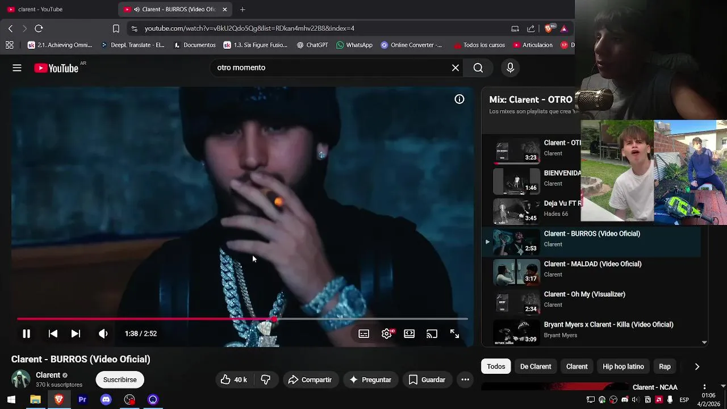Go back in browser history
This screenshot has width=727, height=409.
pyautogui.click(x=10, y=28)
